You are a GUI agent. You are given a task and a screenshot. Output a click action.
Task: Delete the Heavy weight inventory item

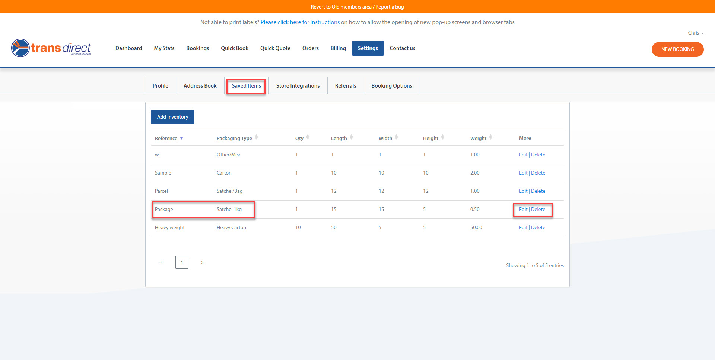coord(538,227)
